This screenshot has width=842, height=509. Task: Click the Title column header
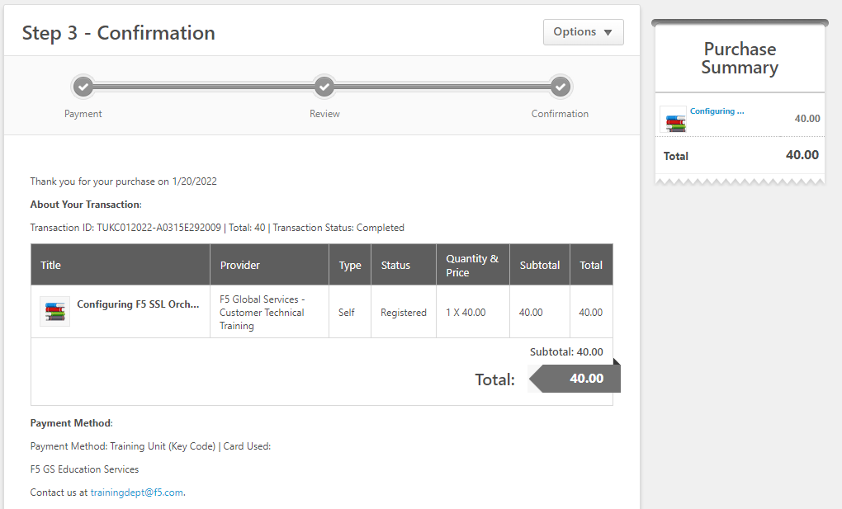point(121,265)
